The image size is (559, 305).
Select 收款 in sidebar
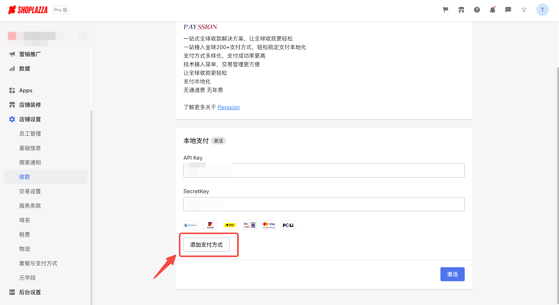click(45, 177)
